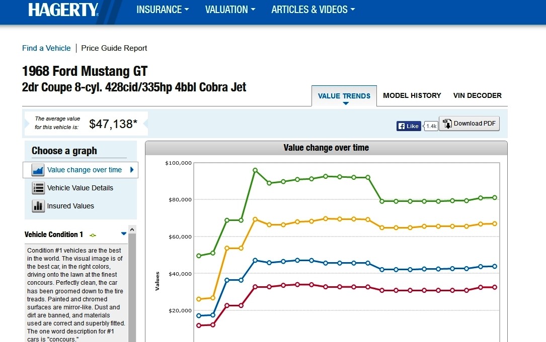Image resolution: width=546 pixels, height=342 pixels.
Task: Click the Choose a graph heading
Action: click(x=64, y=151)
